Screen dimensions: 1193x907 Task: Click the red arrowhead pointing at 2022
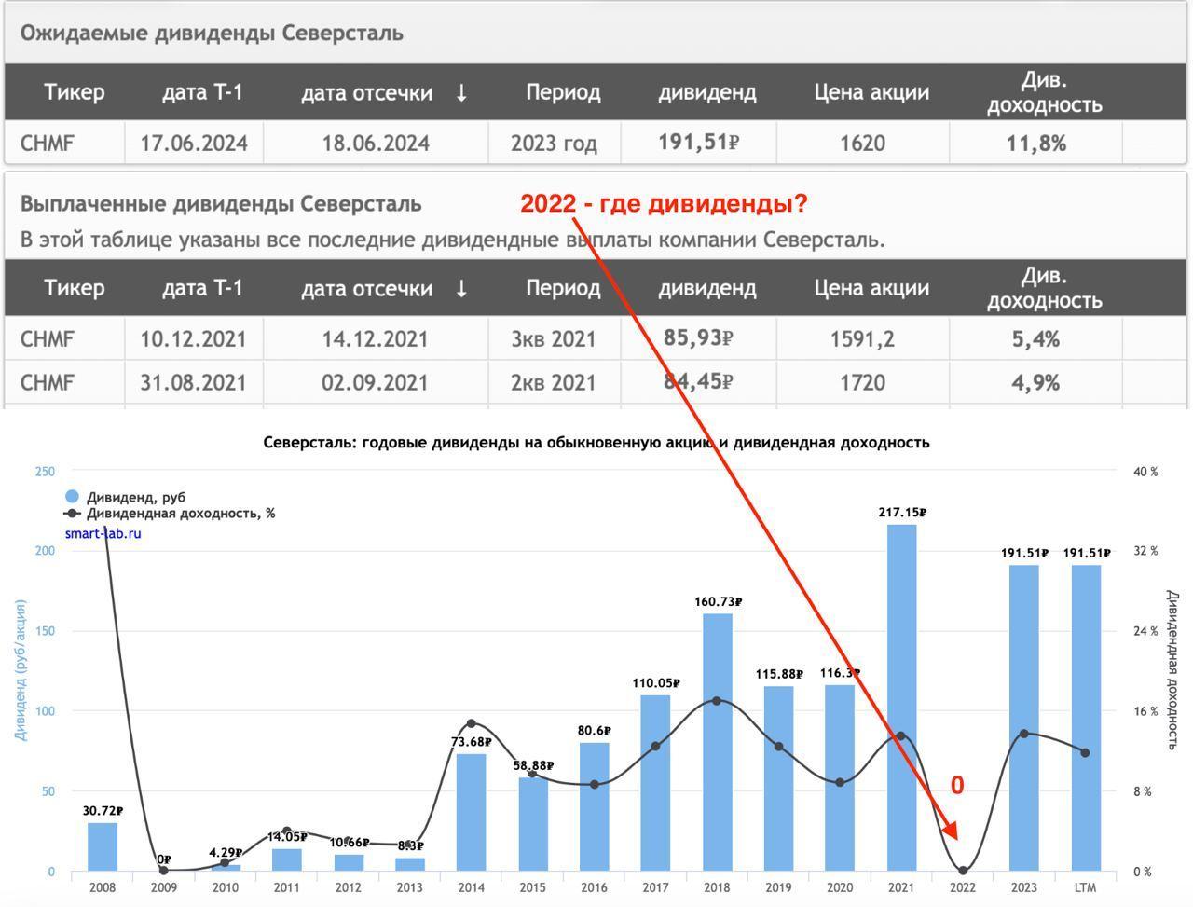[950, 829]
